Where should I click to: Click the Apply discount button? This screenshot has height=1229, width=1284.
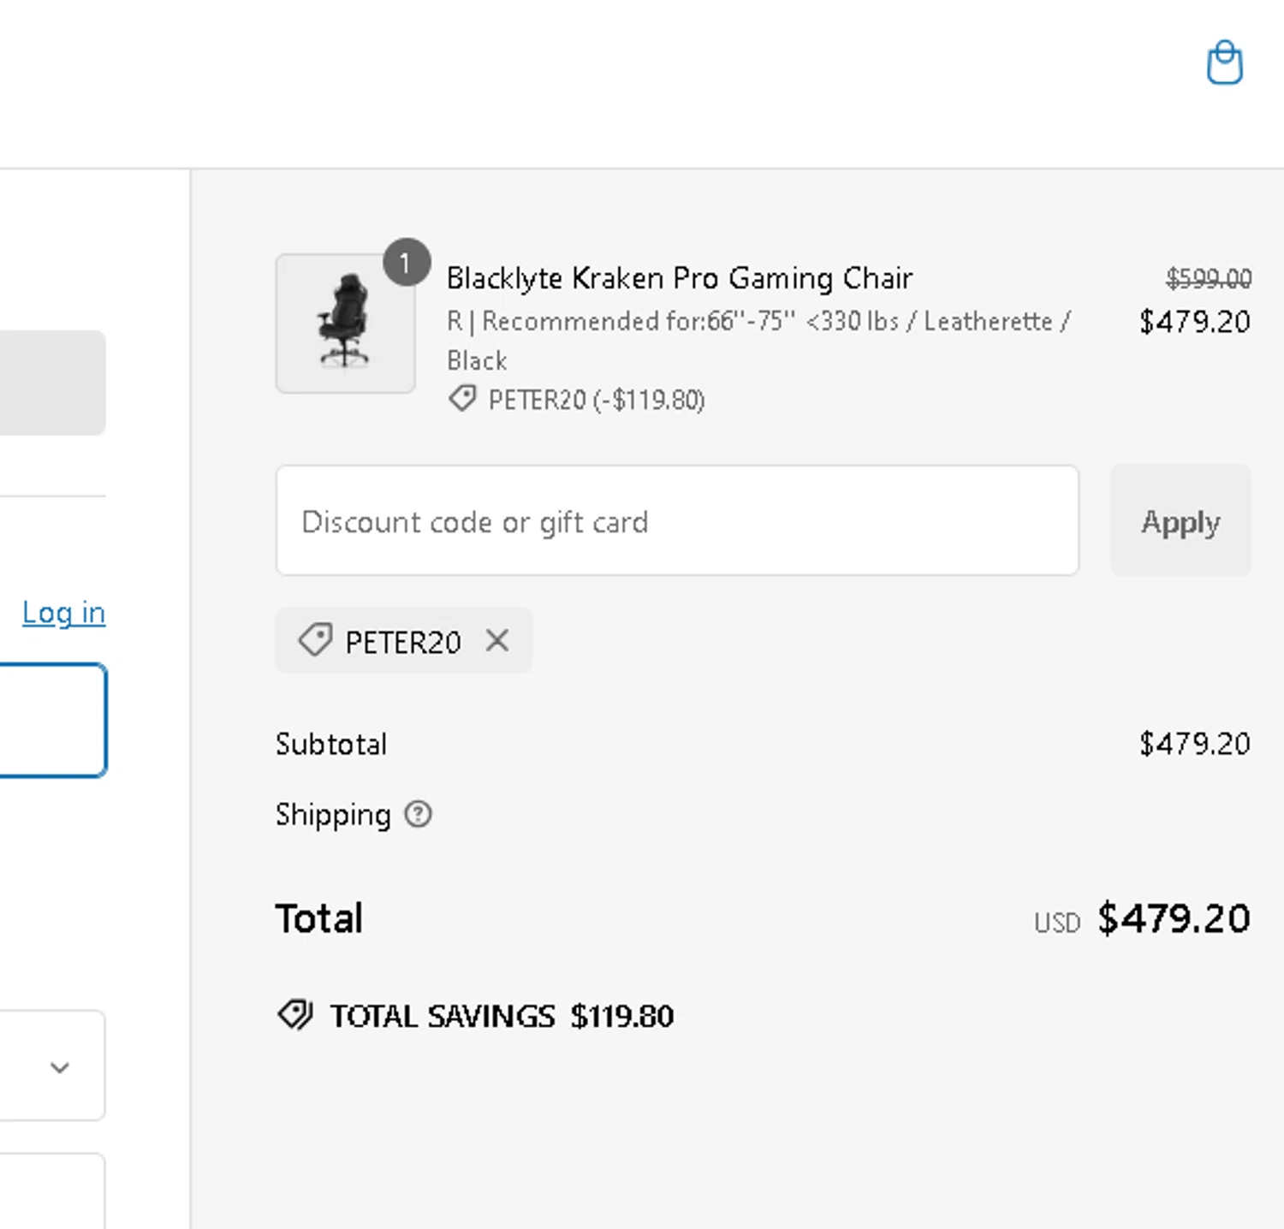[x=1180, y=520]
